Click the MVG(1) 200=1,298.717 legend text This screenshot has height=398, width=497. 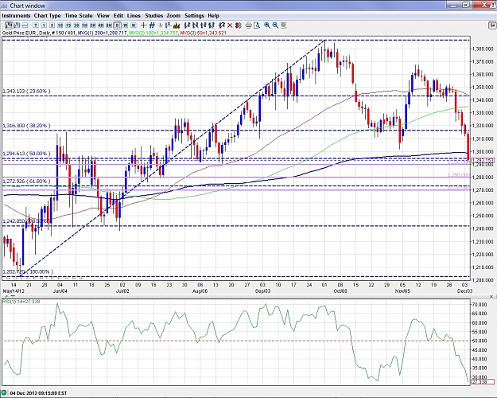pos(103,33)
